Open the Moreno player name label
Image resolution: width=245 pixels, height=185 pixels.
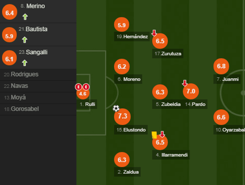pyautogui.click(x=129, y=79)
